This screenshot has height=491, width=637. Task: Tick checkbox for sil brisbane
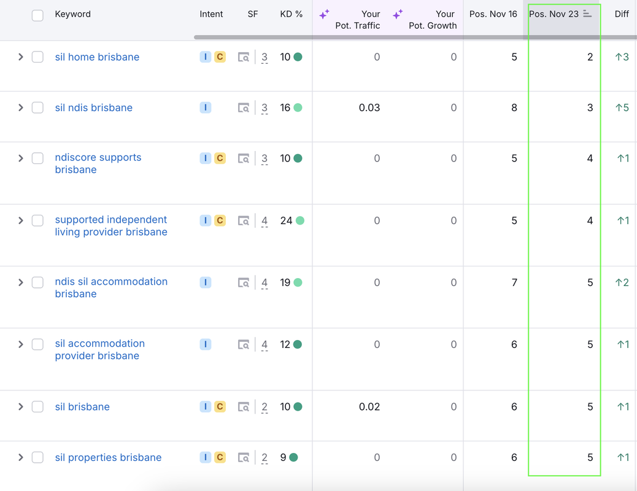tap(38, 406)
